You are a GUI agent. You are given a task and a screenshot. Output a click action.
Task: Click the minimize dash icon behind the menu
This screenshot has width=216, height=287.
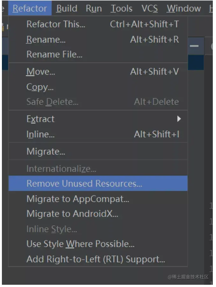[194, 46]
